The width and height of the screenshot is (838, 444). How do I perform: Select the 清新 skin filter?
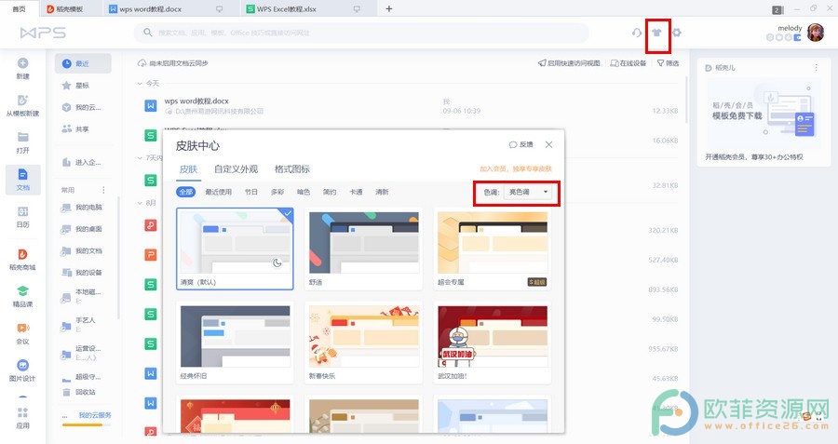point(382,192)
